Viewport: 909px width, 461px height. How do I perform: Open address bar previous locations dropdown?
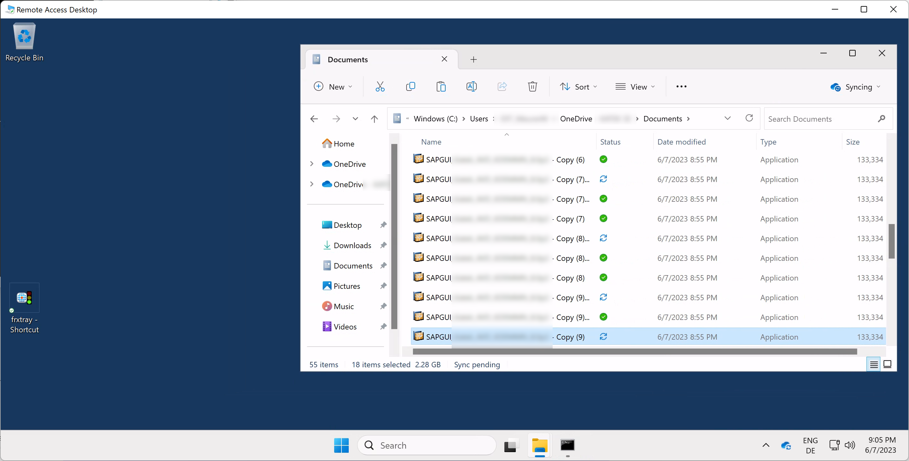tap(727, 118)
